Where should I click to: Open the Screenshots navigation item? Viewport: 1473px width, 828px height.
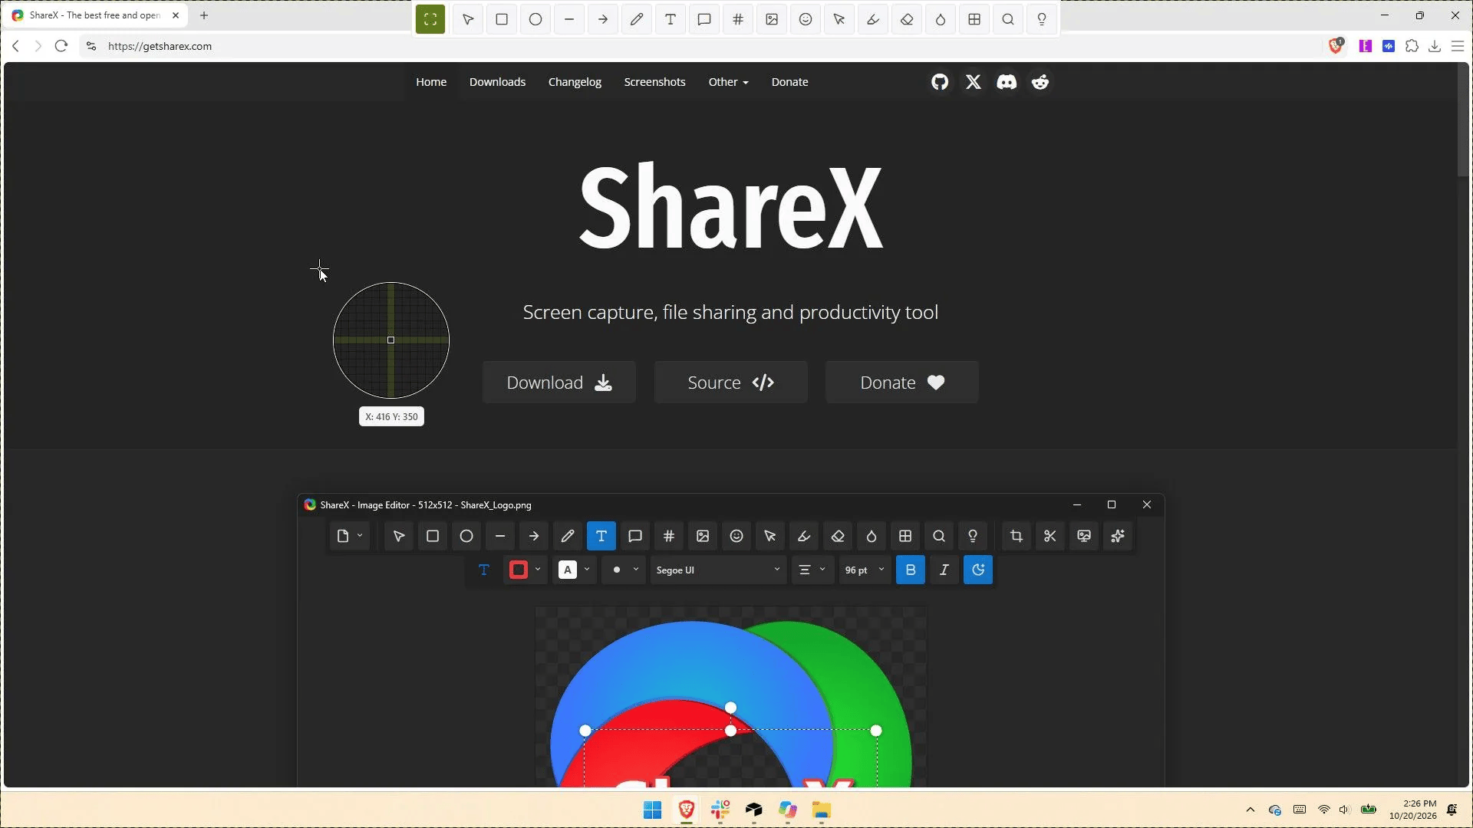click(654, 82)
